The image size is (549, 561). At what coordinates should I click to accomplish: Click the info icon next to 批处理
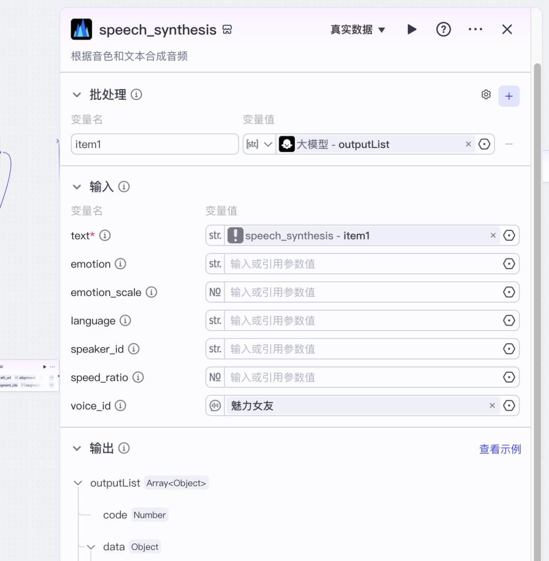pyautogui.click(x=136, y=95)
